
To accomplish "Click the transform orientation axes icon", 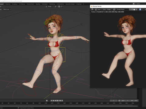I will (x=47, y=6).
